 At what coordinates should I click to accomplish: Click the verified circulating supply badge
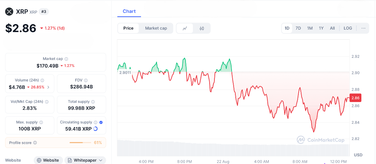point(101,122)
